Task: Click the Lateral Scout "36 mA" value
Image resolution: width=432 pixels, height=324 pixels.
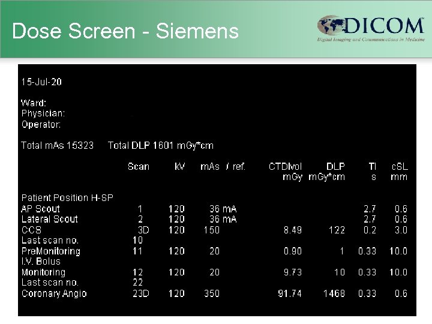Action: point(223,220)
